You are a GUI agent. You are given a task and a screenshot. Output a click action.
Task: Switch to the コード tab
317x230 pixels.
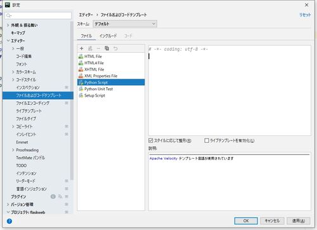click(128, 36)
